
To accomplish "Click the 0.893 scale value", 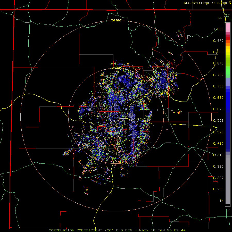I will tap(218, 52).
